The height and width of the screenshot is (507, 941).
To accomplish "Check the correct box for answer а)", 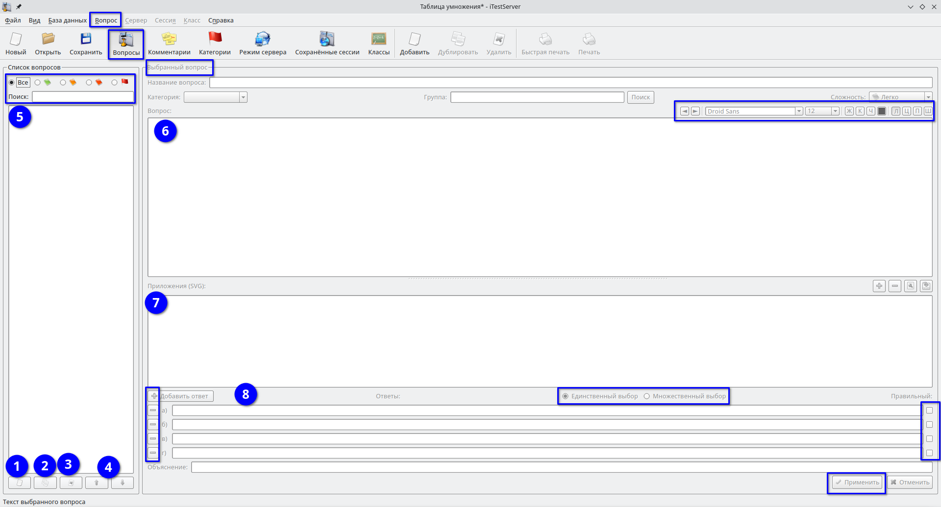I will click(x=929, y=411).
